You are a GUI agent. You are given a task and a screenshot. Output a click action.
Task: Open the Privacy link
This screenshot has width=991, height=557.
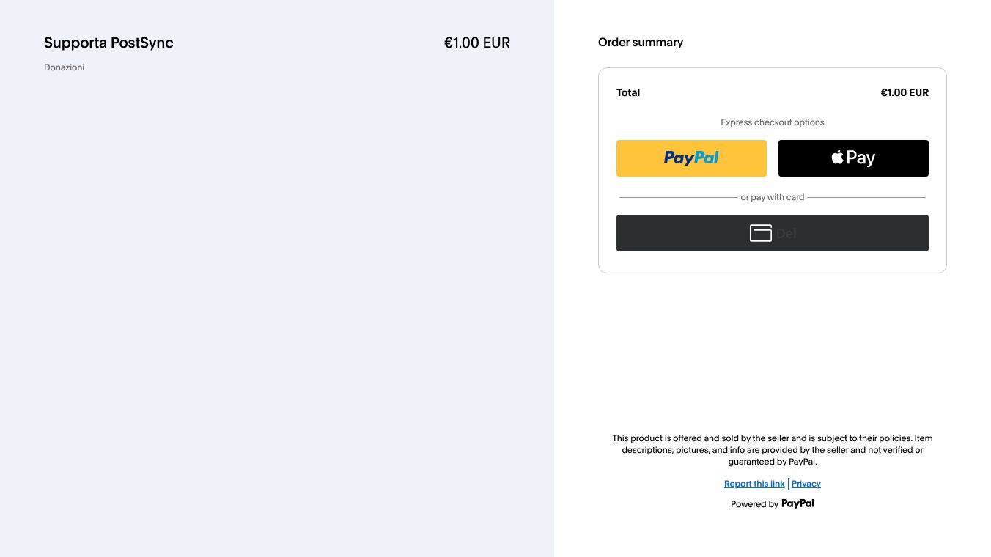pyautogui.click(x=806, y=484)
